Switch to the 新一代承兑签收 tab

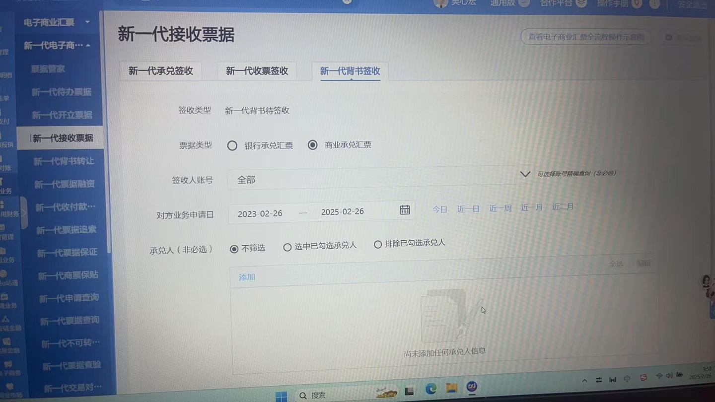click(161, 71)
